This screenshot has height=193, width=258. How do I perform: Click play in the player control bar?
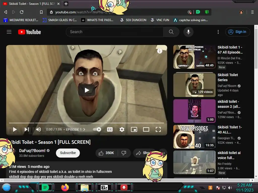(15, 129)
